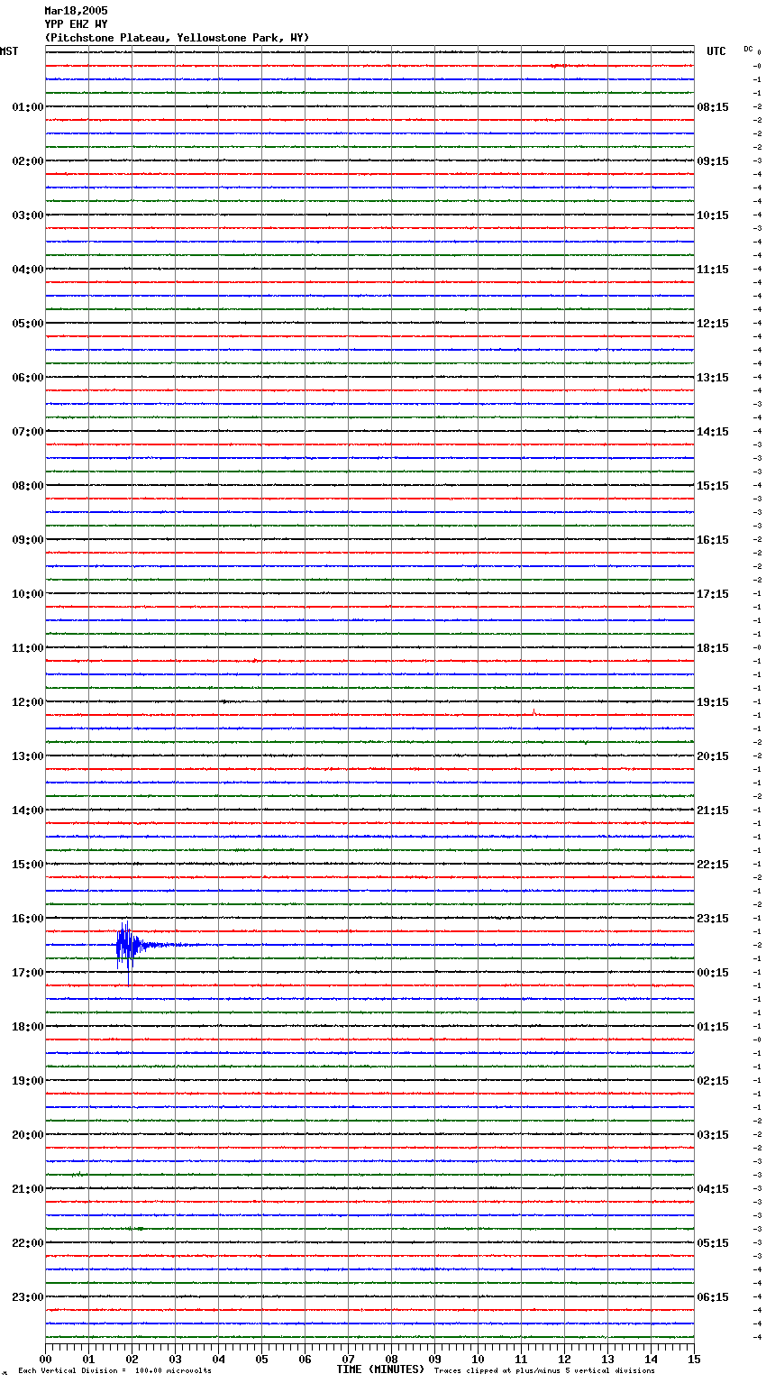Click the 11:15 UTC time label
Viewport: 766px width, 1383px height.
point(713,270)
